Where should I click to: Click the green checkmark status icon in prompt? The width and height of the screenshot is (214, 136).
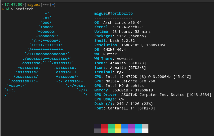[x=8, y=9]
